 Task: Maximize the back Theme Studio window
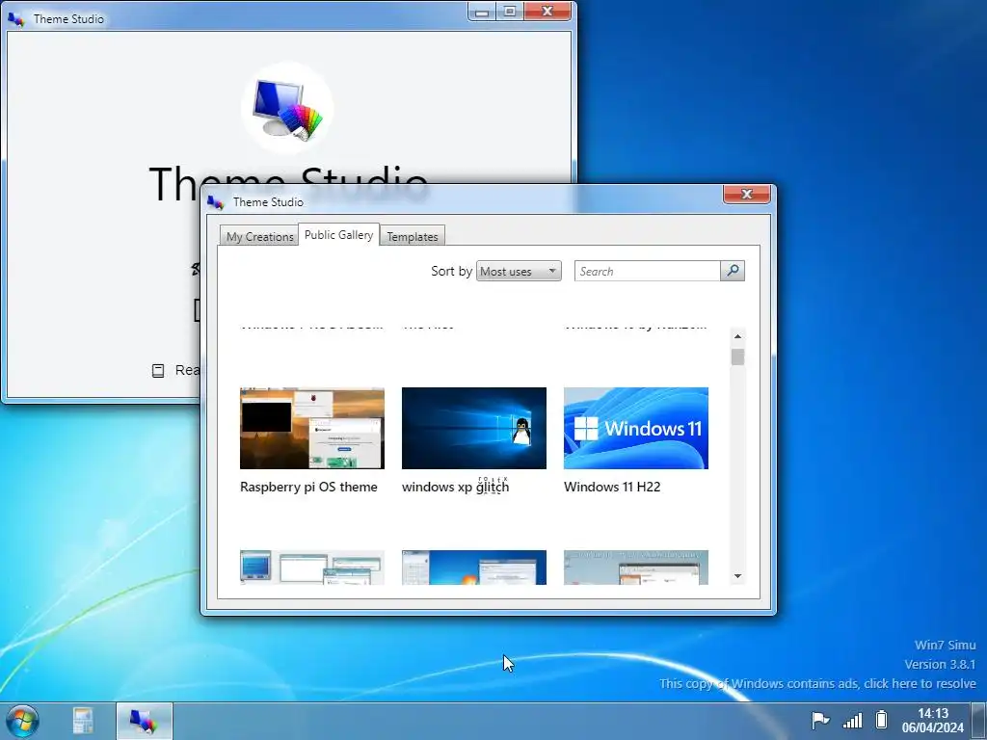point(510,12)
